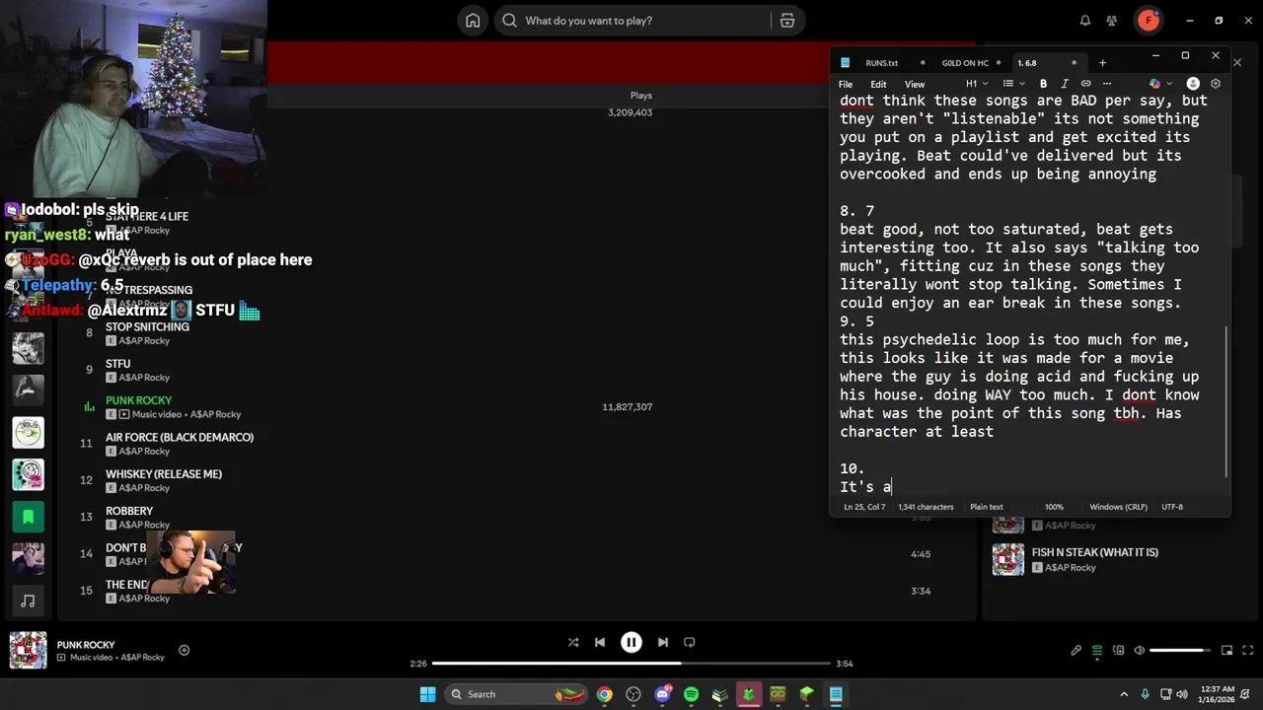
Task: Open Notepad View menu
Action: click(915, 84)
